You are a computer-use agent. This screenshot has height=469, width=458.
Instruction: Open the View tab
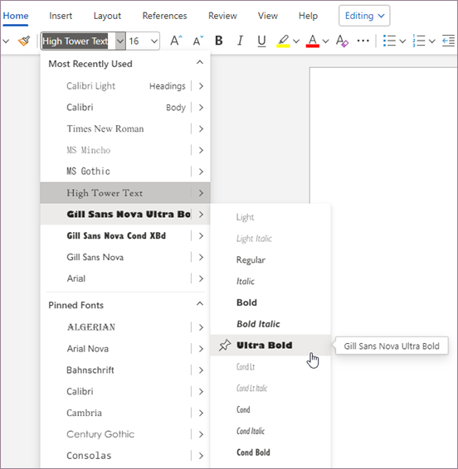point(268,16)
